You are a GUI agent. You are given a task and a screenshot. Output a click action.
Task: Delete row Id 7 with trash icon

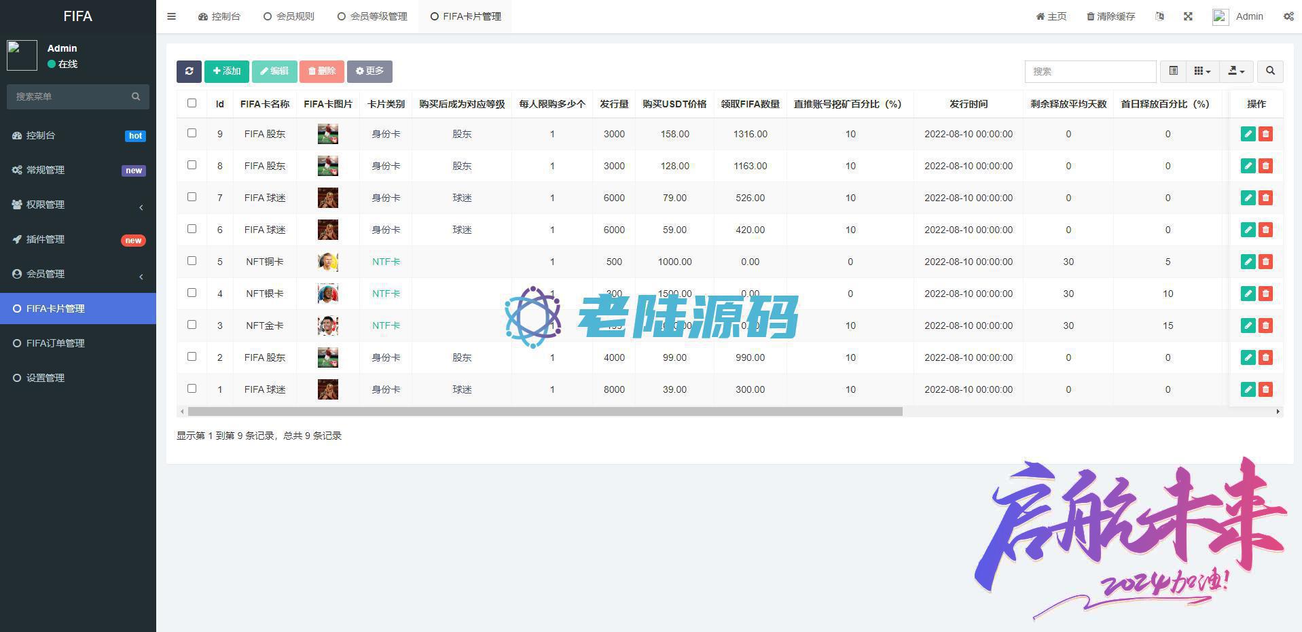point(1265,198)
